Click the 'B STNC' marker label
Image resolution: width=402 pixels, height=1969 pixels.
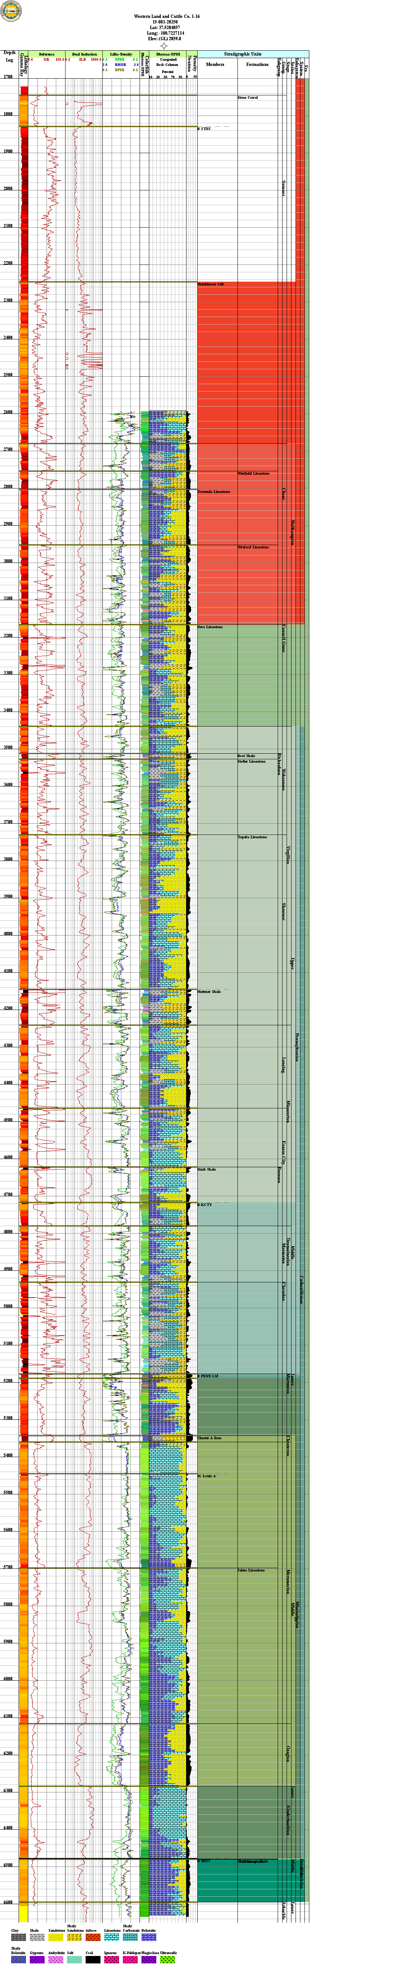(x=205, y=129)
